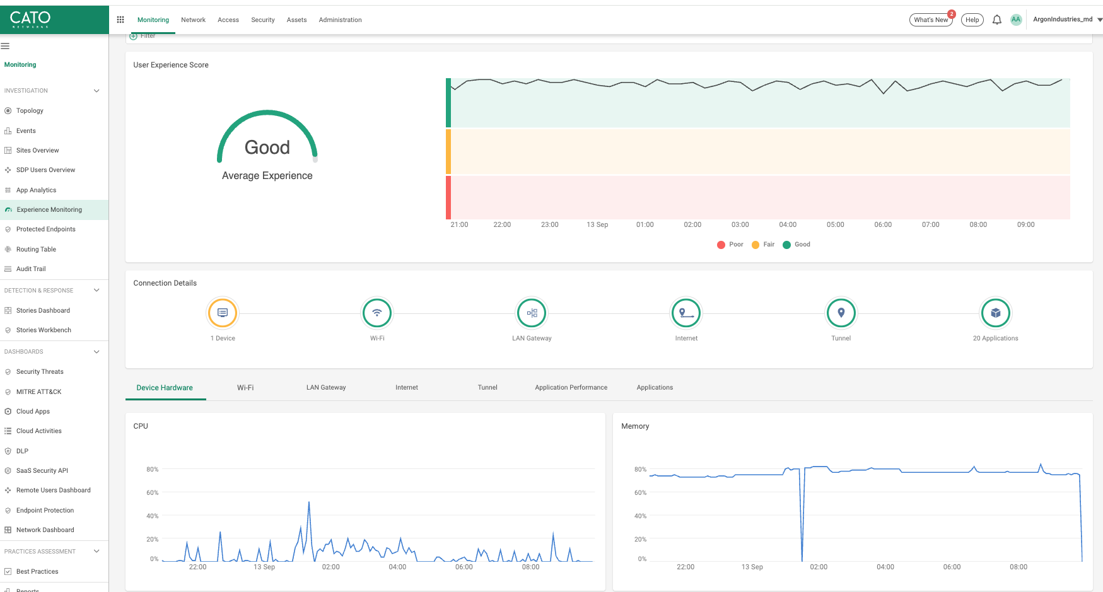Toggle the Poor series in chart legend
Image resolution: width=1103 pixels, height=592 pixels.
pos(730,245)
